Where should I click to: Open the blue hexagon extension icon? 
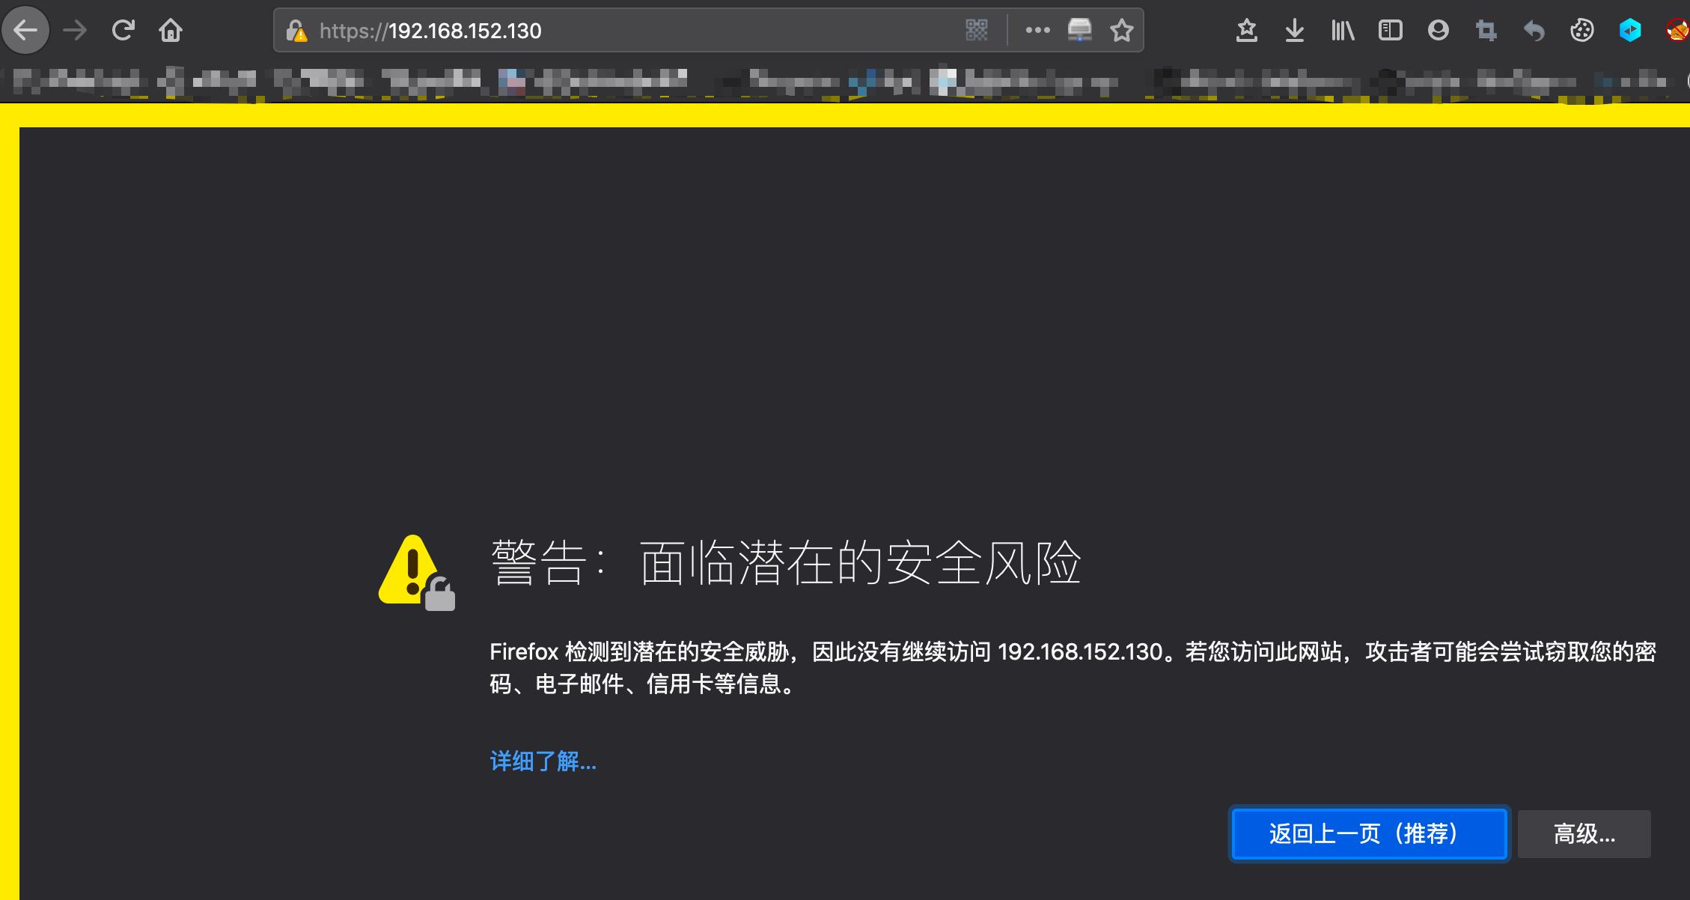tap(1630, 31)
